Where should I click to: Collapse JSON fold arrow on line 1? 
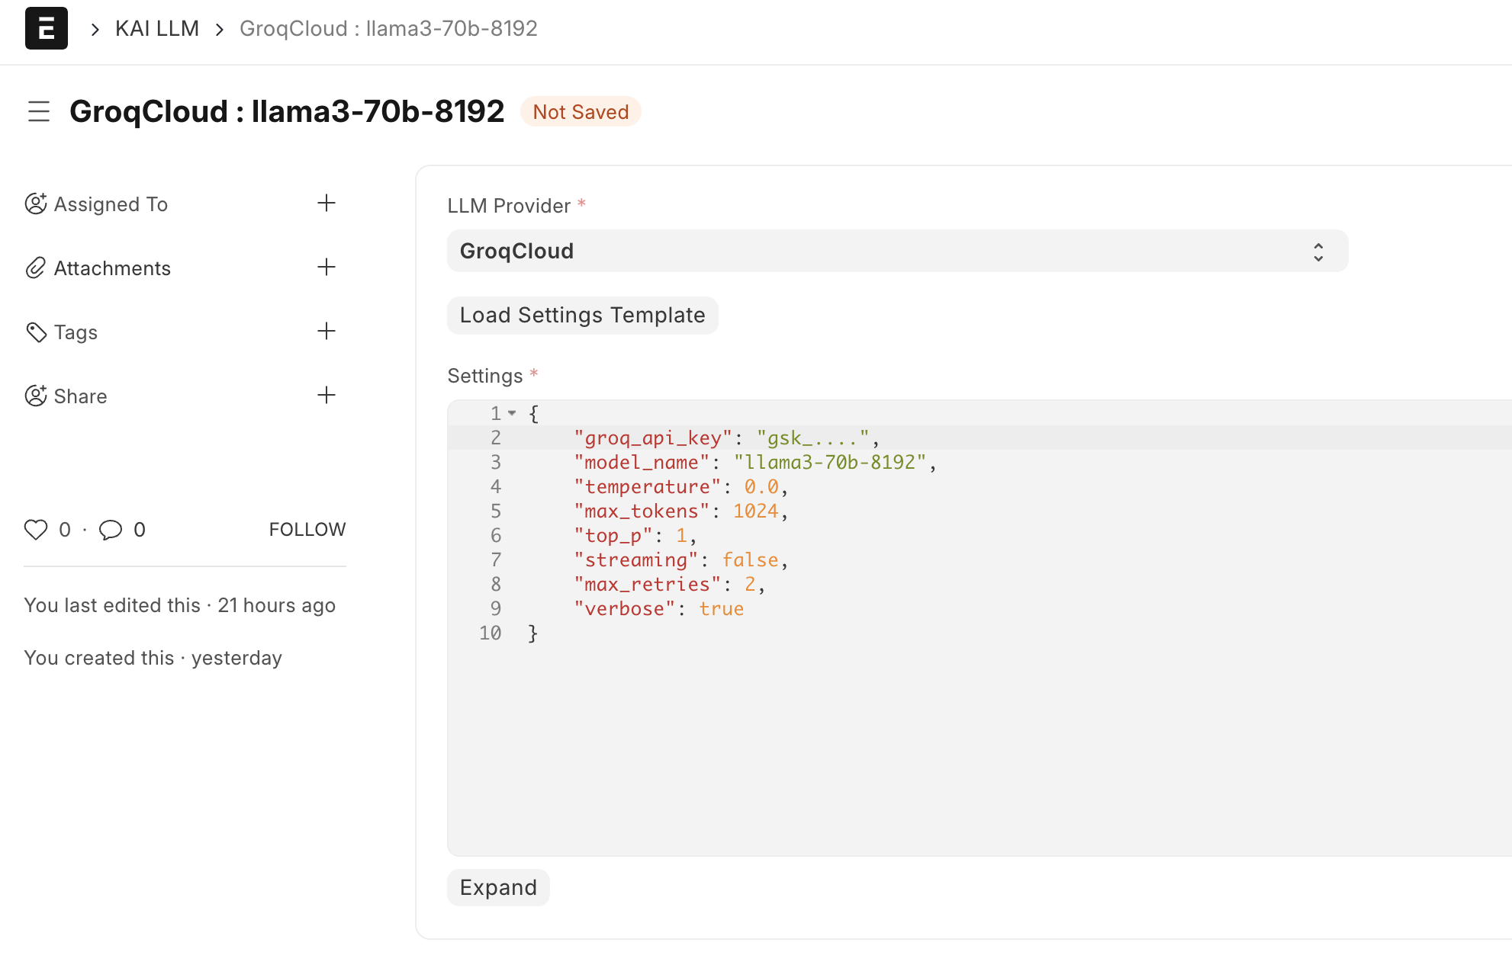point(513,413)
